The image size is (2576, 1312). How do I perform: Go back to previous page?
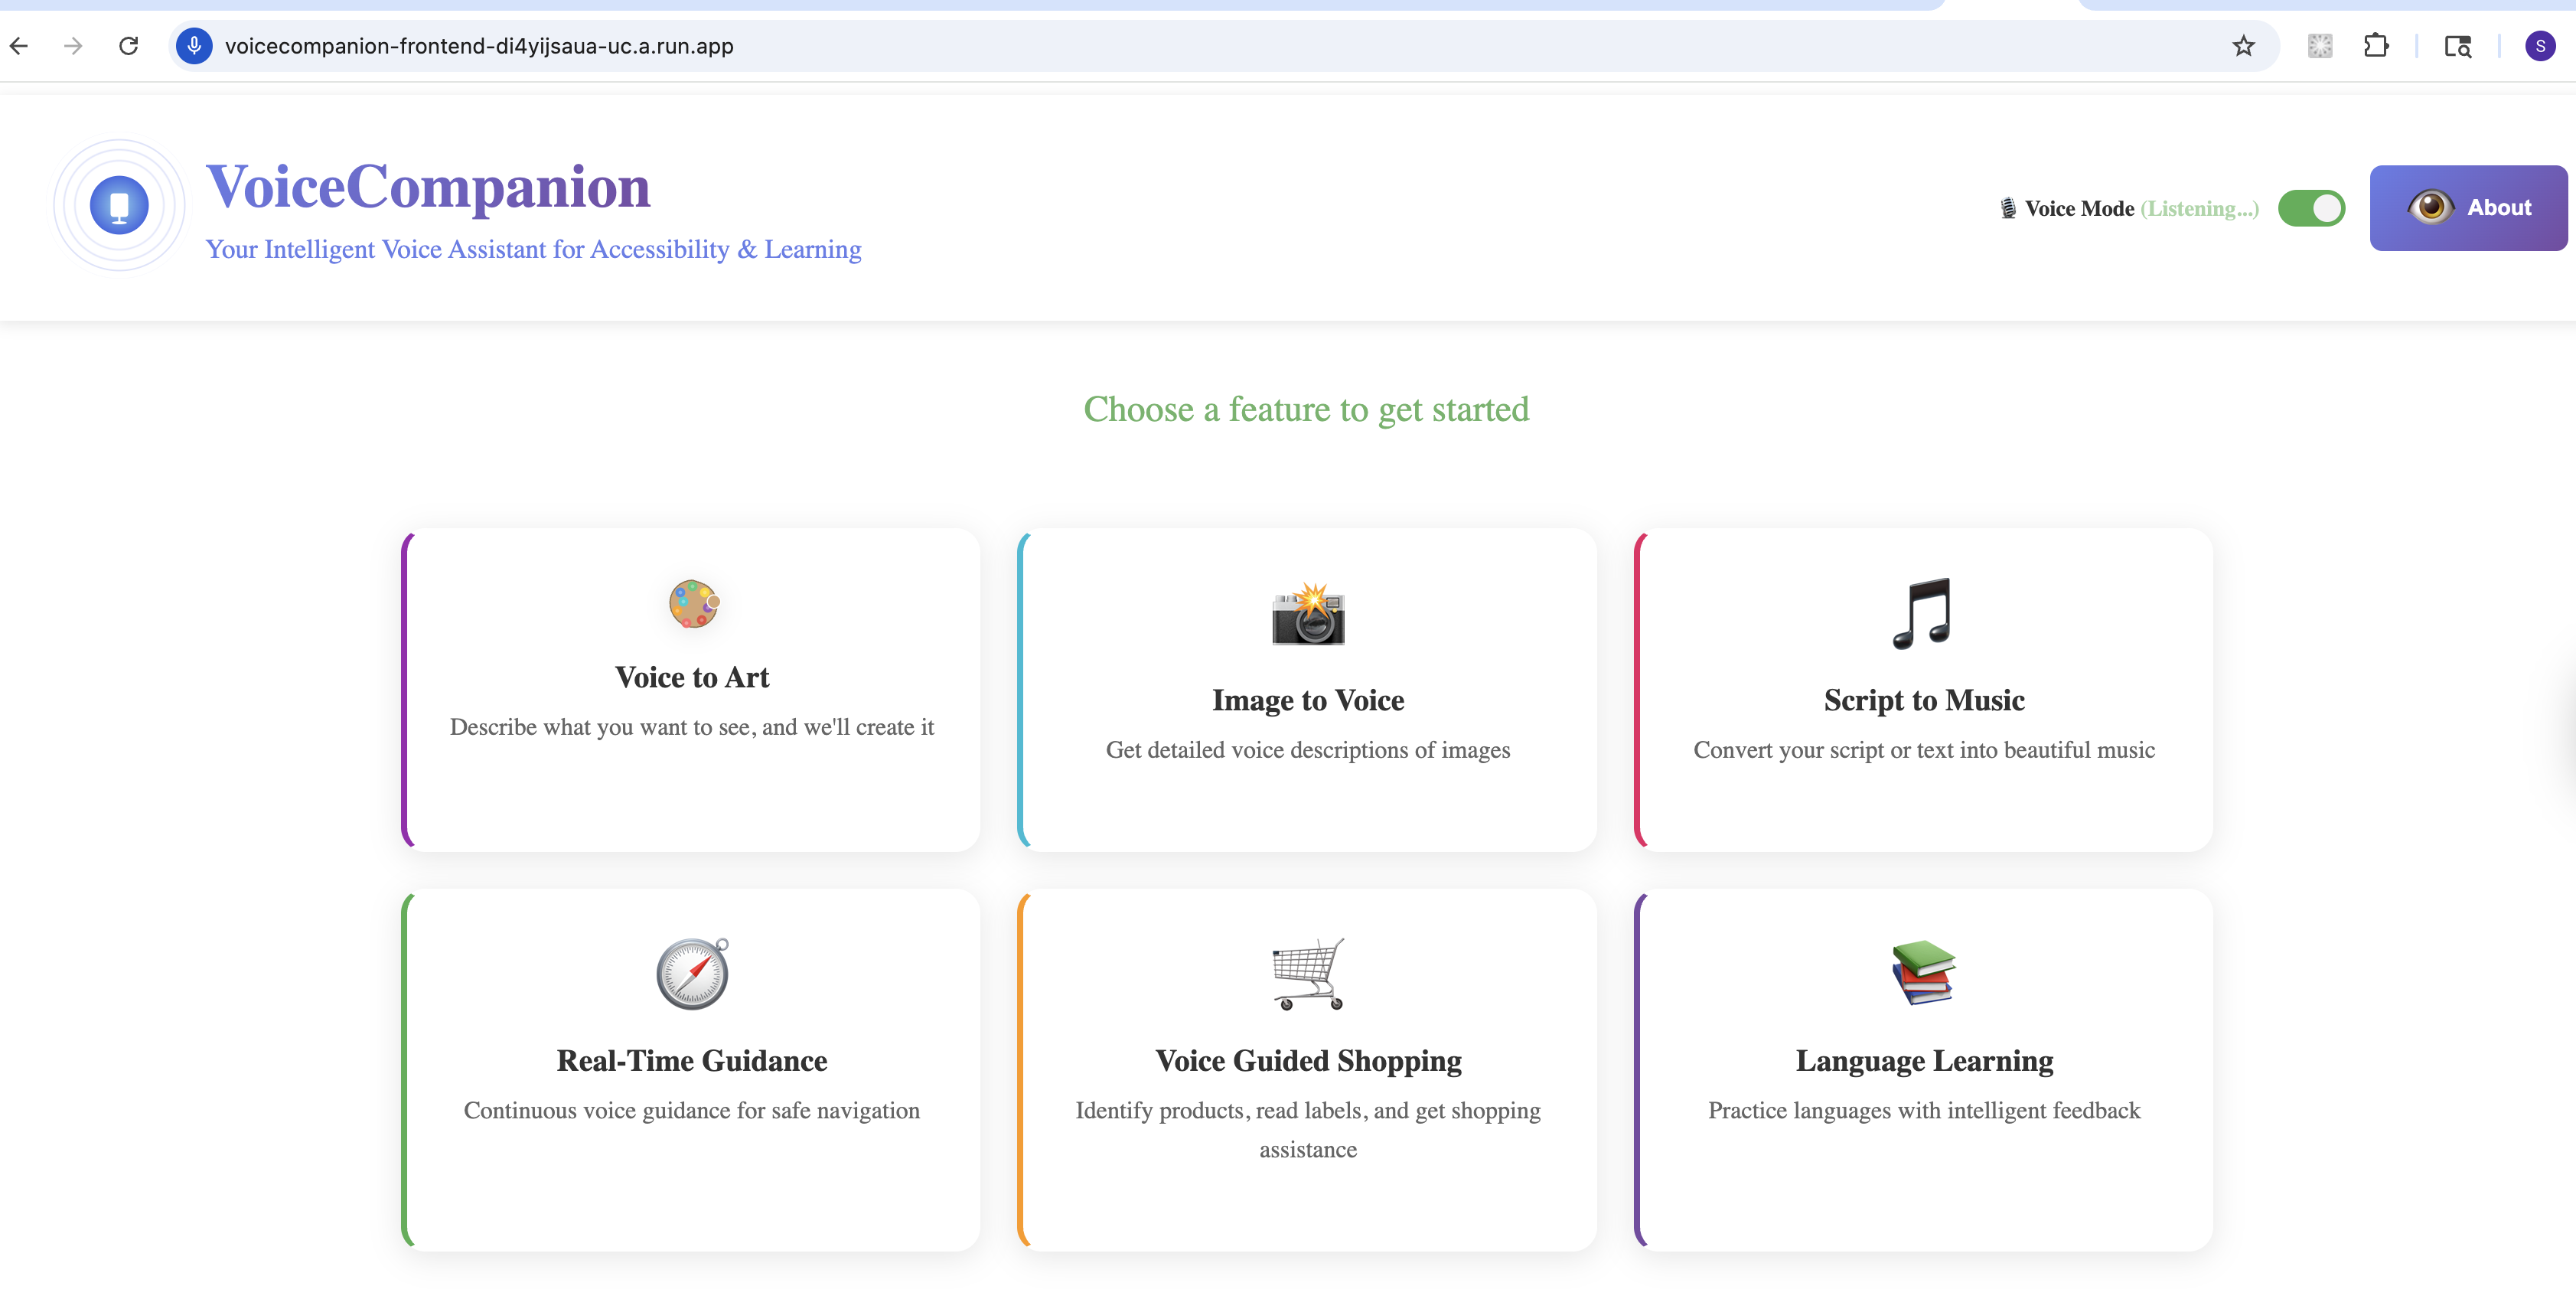pyautogui.click(x=19, y=46)
